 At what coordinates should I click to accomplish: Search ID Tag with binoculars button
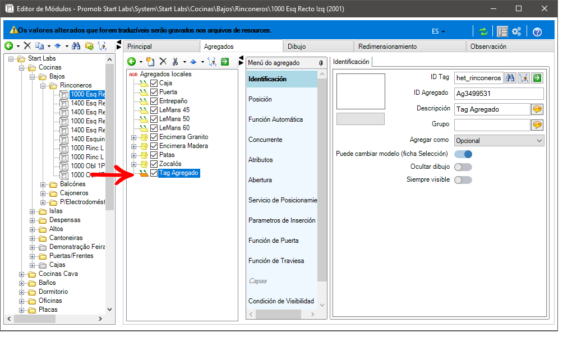[x=510, y=78]
